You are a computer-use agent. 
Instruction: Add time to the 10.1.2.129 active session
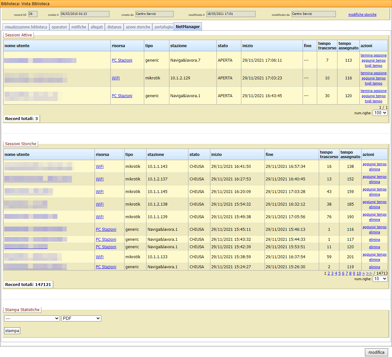pos(373,78)
